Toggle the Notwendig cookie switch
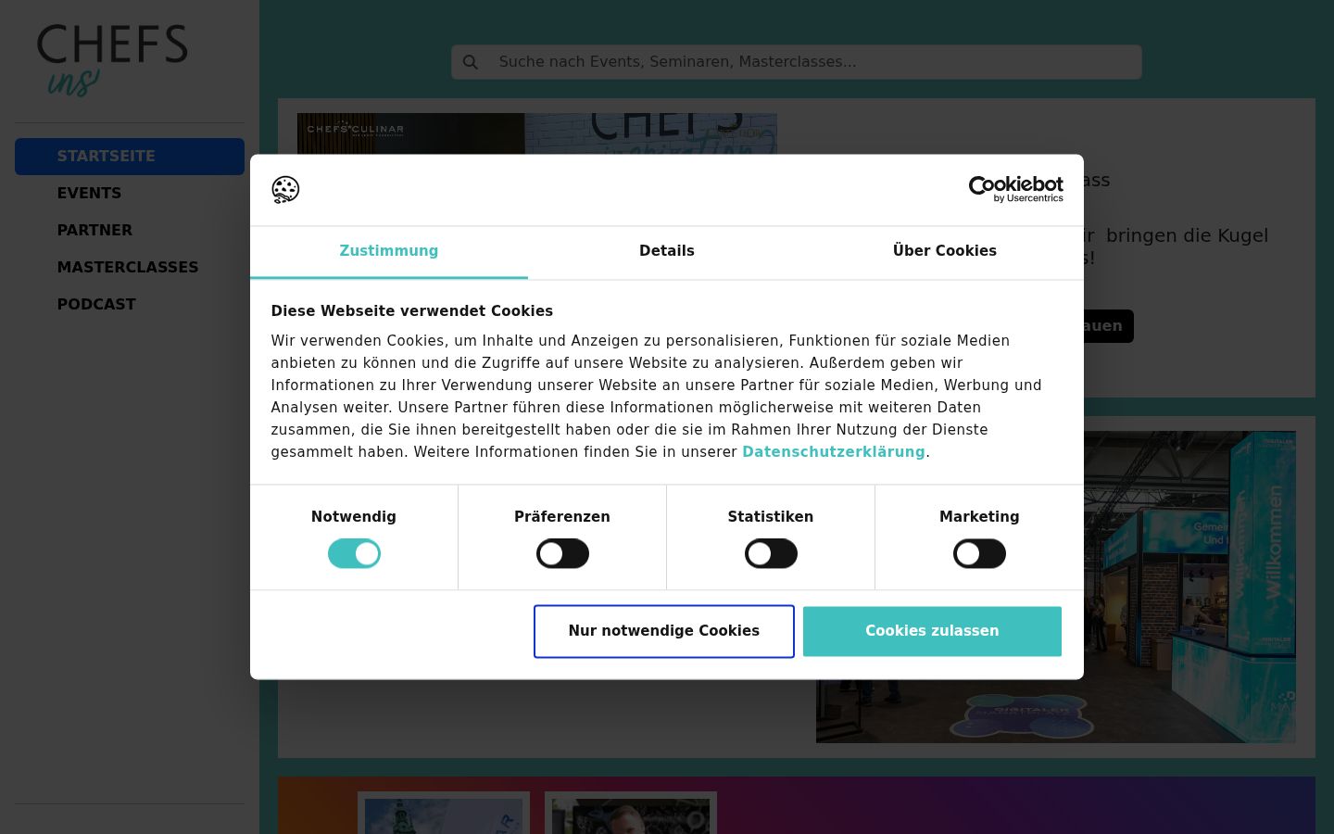The width and height of the screenshot is (1334, 834). (x=354, y=554)
